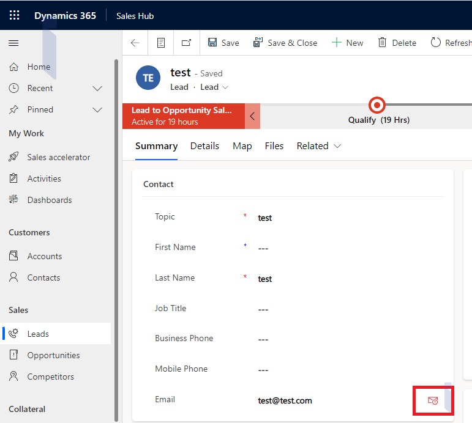Click the Leads phone icon
Viewport: 472px width, 423px height.
click(13, 333)
